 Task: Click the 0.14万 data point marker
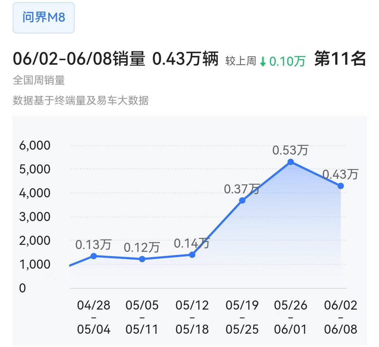click(192, 255)
